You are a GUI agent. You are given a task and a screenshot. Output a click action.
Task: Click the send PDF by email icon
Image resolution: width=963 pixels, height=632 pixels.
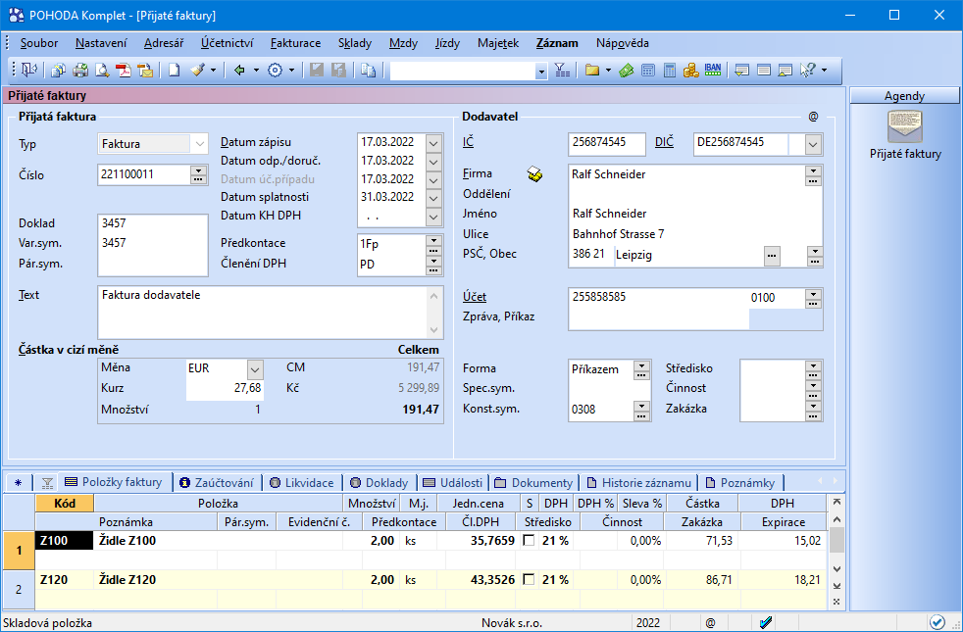coord(145,70)
